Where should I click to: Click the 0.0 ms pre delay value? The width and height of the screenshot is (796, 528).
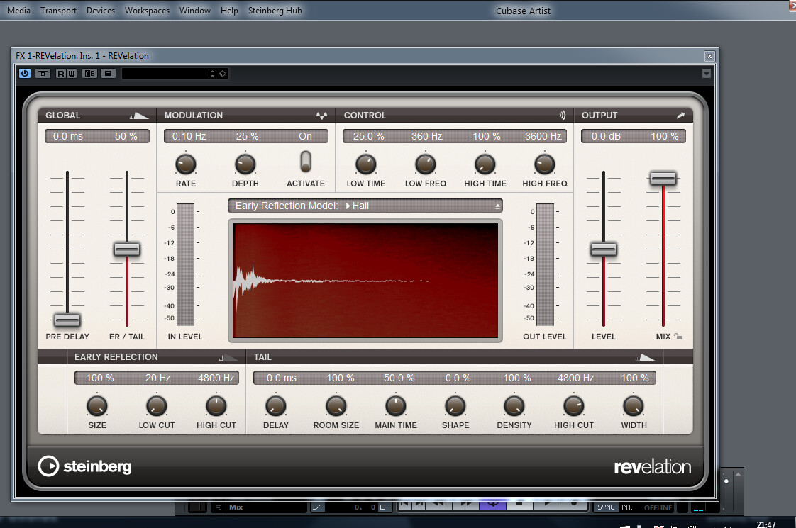68,137
